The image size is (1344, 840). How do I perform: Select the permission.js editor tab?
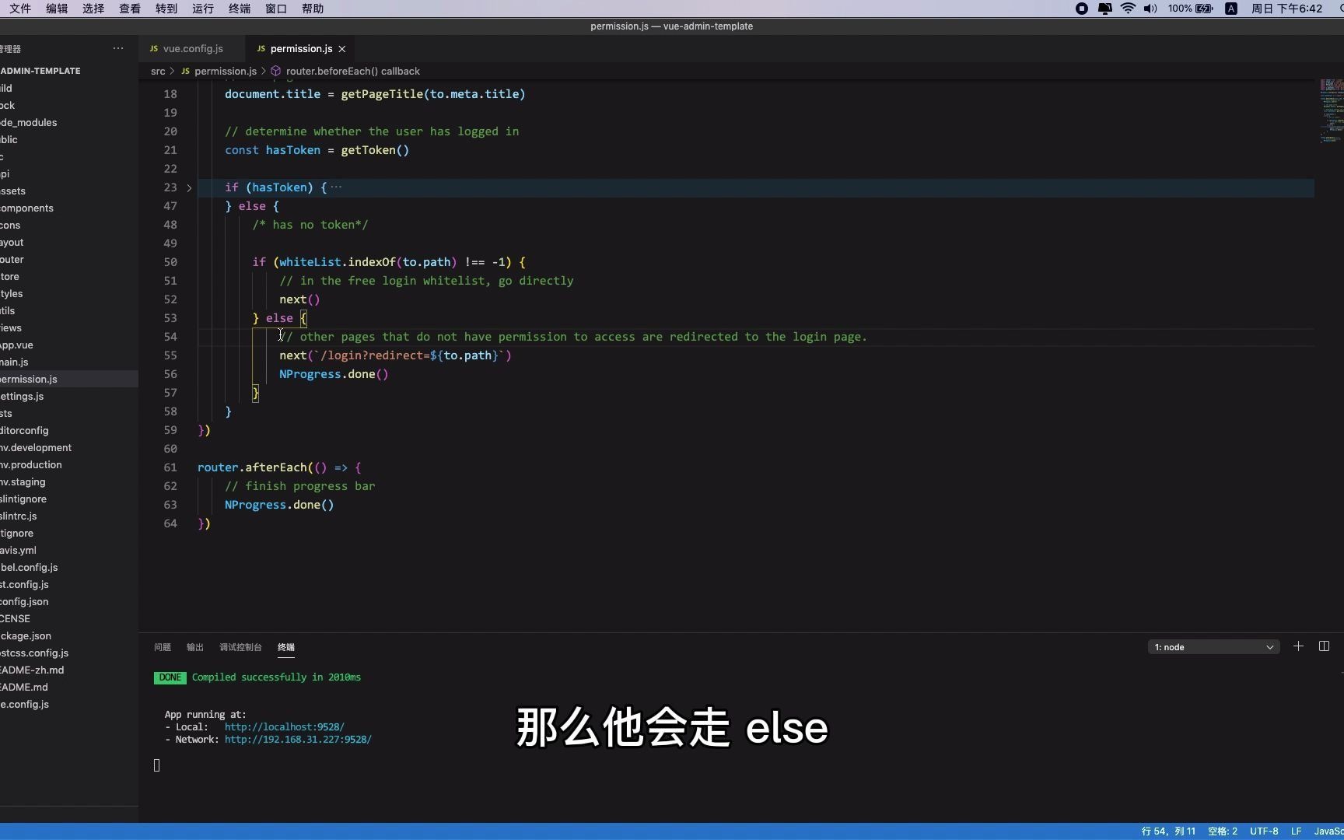(301, 48)
